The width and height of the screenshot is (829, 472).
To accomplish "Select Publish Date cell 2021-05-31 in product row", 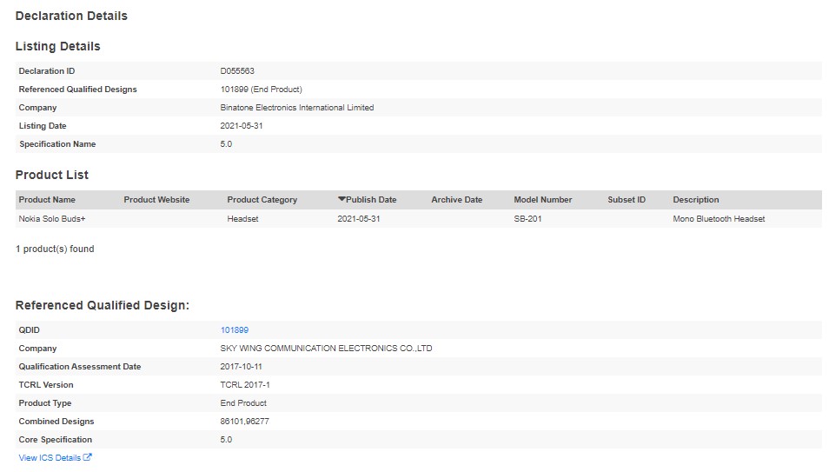I will [x=359, y=218].
